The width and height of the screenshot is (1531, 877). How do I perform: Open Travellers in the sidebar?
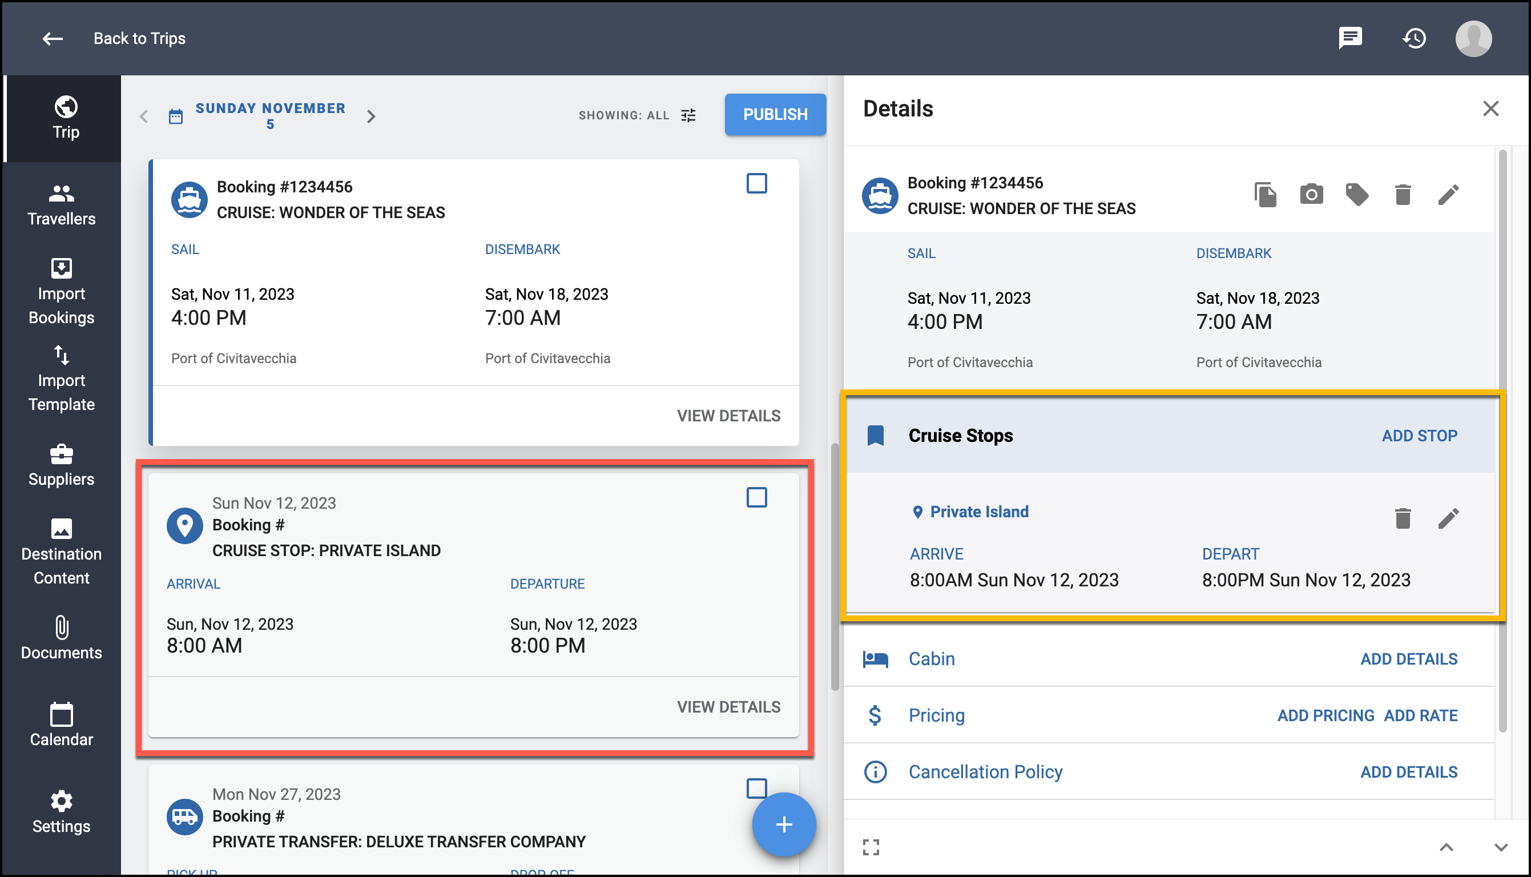point(62,205)
